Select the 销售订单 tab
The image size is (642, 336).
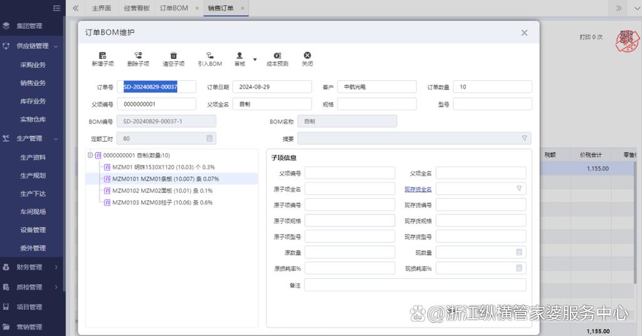[x=220, y=8]
